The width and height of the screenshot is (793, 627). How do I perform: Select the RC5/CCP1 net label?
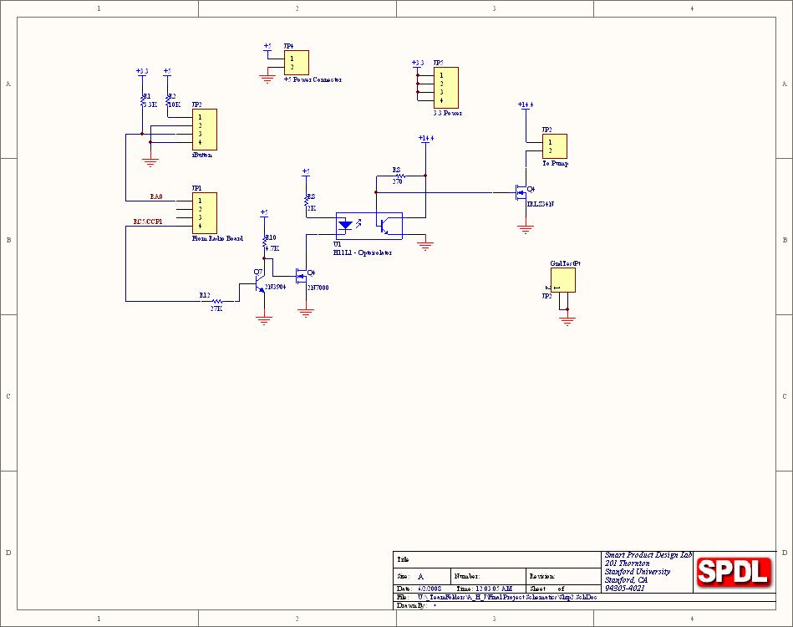point(148,222)
